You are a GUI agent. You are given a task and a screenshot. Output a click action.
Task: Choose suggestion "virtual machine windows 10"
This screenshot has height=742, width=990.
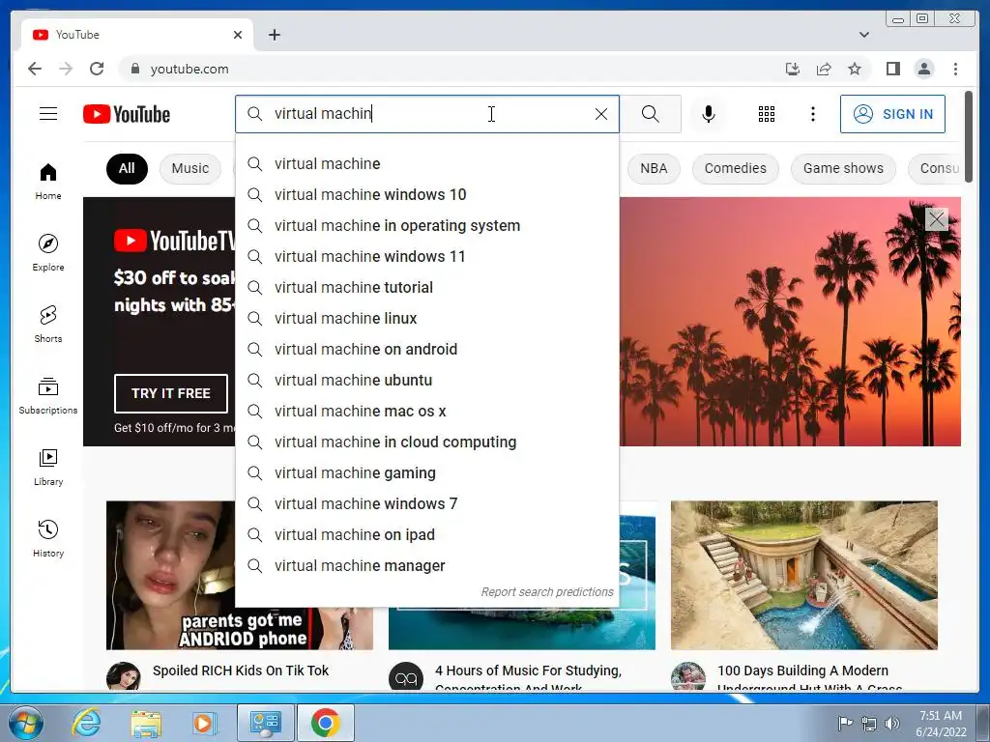(x=426, y=195)
